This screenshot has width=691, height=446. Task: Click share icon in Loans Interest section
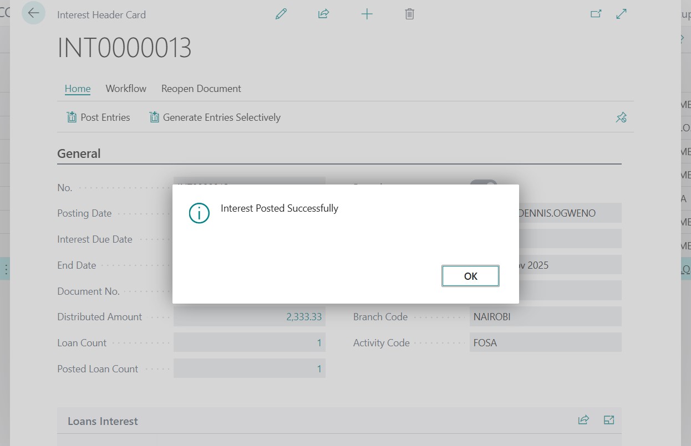click(x=583, y=420)
